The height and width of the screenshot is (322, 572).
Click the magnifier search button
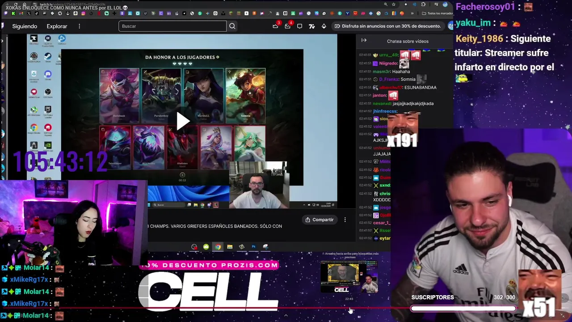[232, 26]
